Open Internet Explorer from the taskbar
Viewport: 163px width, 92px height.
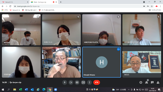[38, 90]
